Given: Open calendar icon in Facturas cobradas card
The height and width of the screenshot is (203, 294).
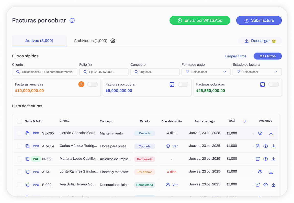Looking at the screenshot, I should tap(262, 84).
